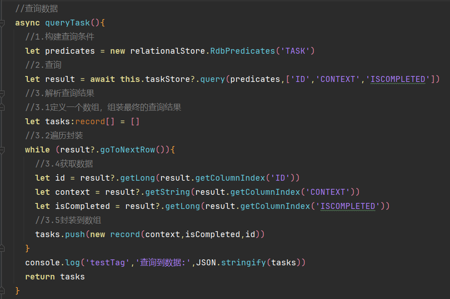Screen dimensions: 450x299
Task: Click 'getLong' on the 'let id' line
Action: click(x=137, y=178)
